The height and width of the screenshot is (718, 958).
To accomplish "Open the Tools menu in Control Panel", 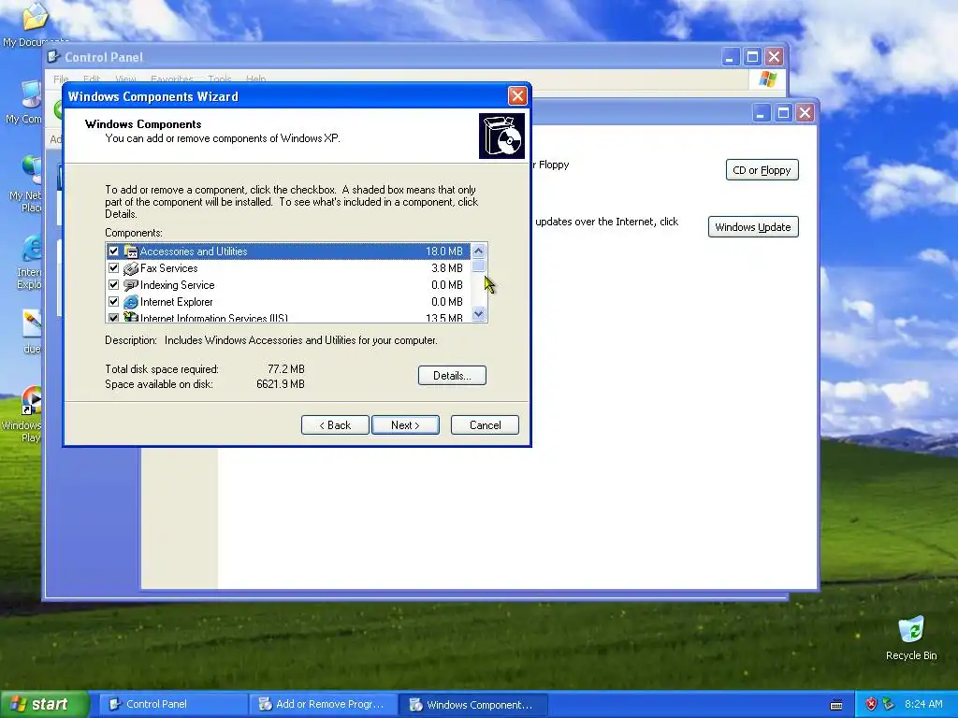I will point(219,79).
